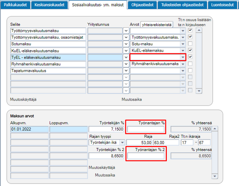239x186 pixels.
Task: Click the empty Työnantajan % field
Action: pos(146,129)
